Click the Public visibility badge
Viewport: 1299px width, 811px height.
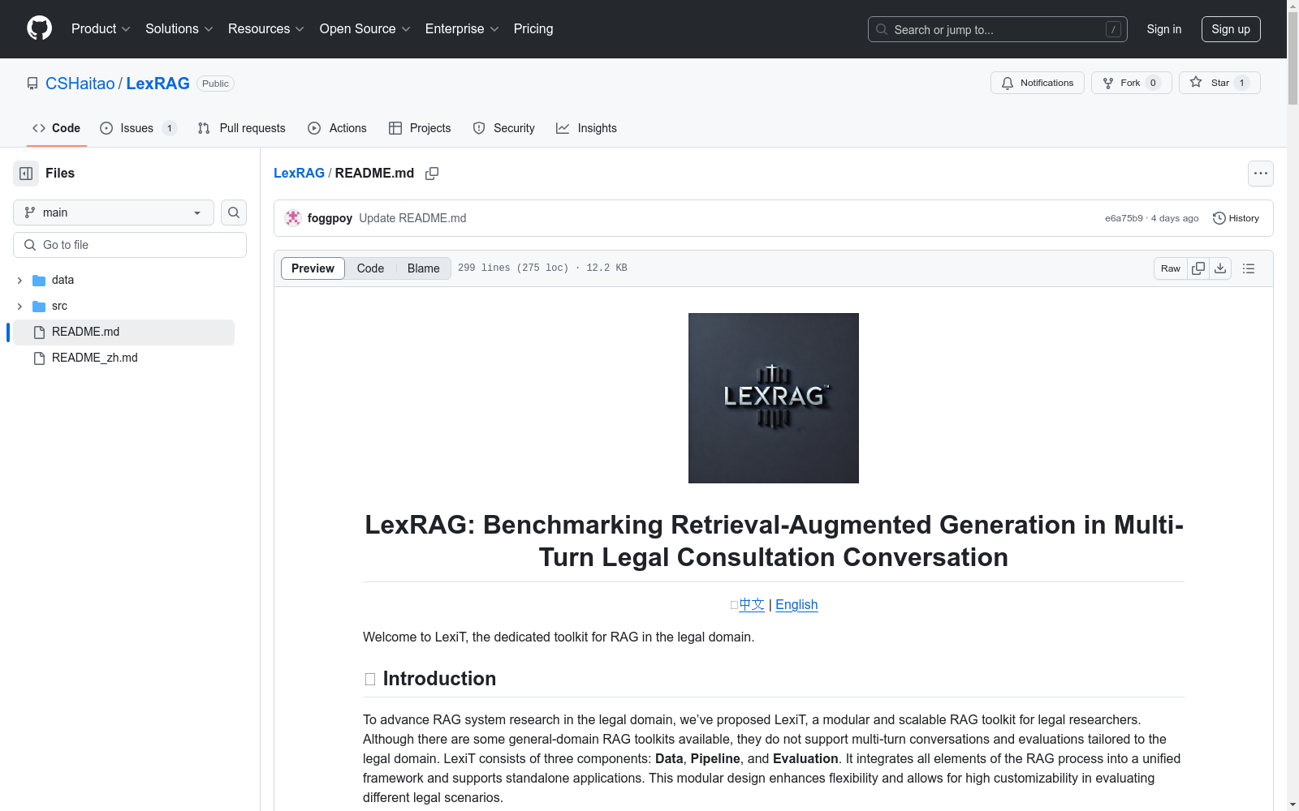215,84
